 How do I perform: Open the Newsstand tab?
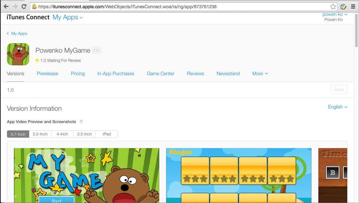[228, 74]
